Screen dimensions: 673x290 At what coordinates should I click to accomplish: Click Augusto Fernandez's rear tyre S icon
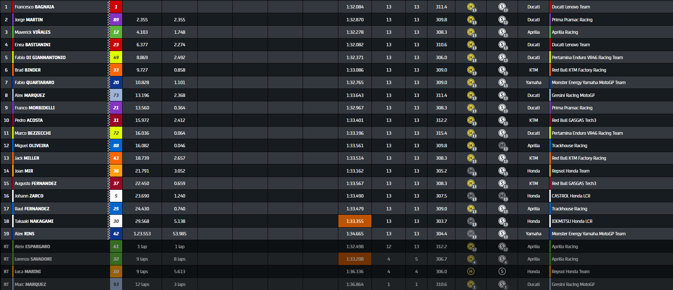click(x=502, y=184)
